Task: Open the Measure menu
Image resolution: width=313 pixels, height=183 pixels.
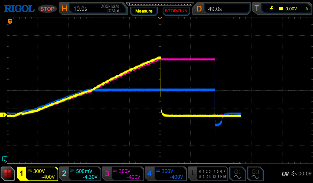Action: (x=144, y=11)
